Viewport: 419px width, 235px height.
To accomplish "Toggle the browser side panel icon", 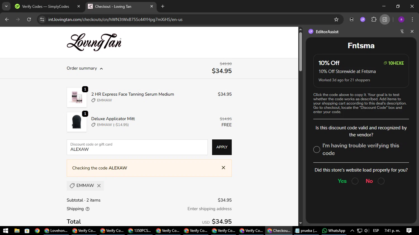I will tap(385, 20).
